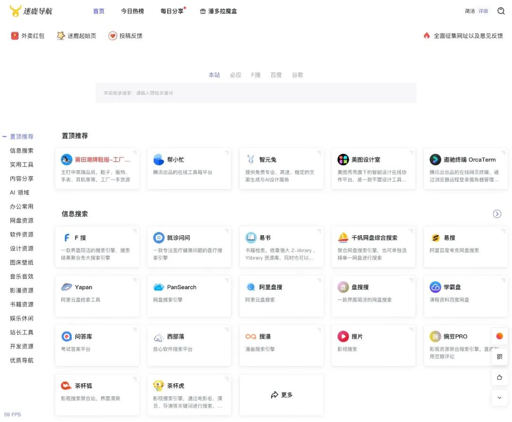Screen dimensions: 512x422
Task: Jump to 开发资源 in sidebar
Action: click(x=21, y=346)
